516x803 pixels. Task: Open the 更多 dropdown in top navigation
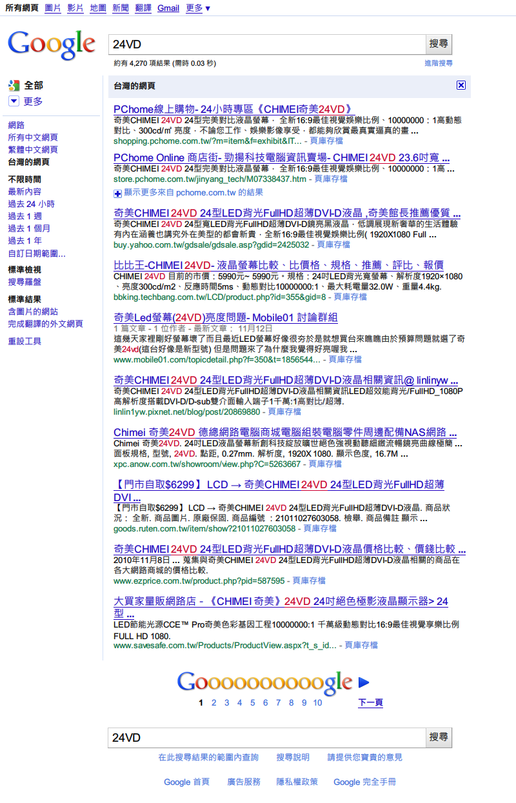click(197, 8)
